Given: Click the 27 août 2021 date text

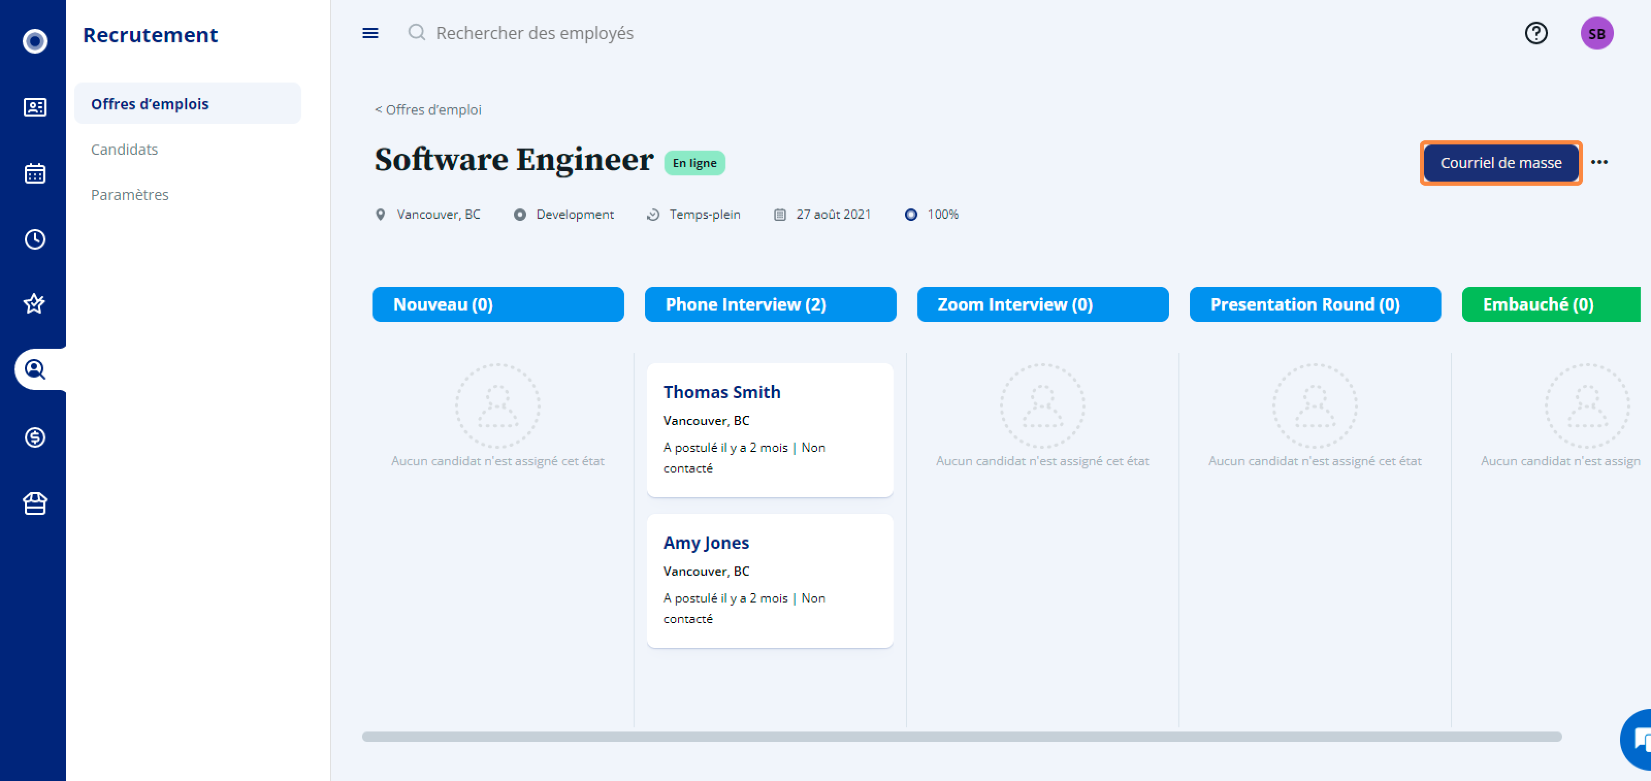Looking at the screenshot, I should tap(833, 215).
